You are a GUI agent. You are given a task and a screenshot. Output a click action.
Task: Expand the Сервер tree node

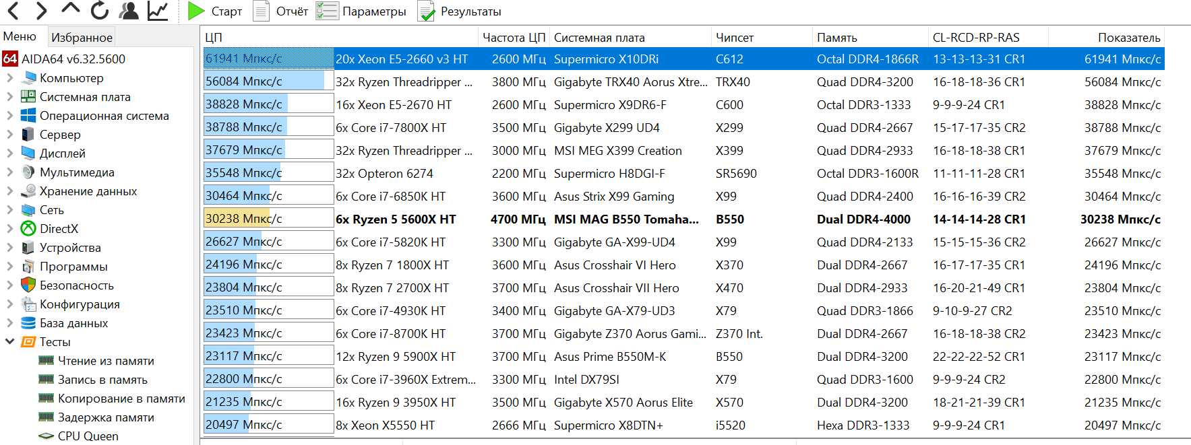tap(9, 135)
